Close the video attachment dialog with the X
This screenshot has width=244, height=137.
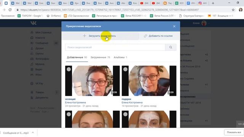tap(174, 26)
